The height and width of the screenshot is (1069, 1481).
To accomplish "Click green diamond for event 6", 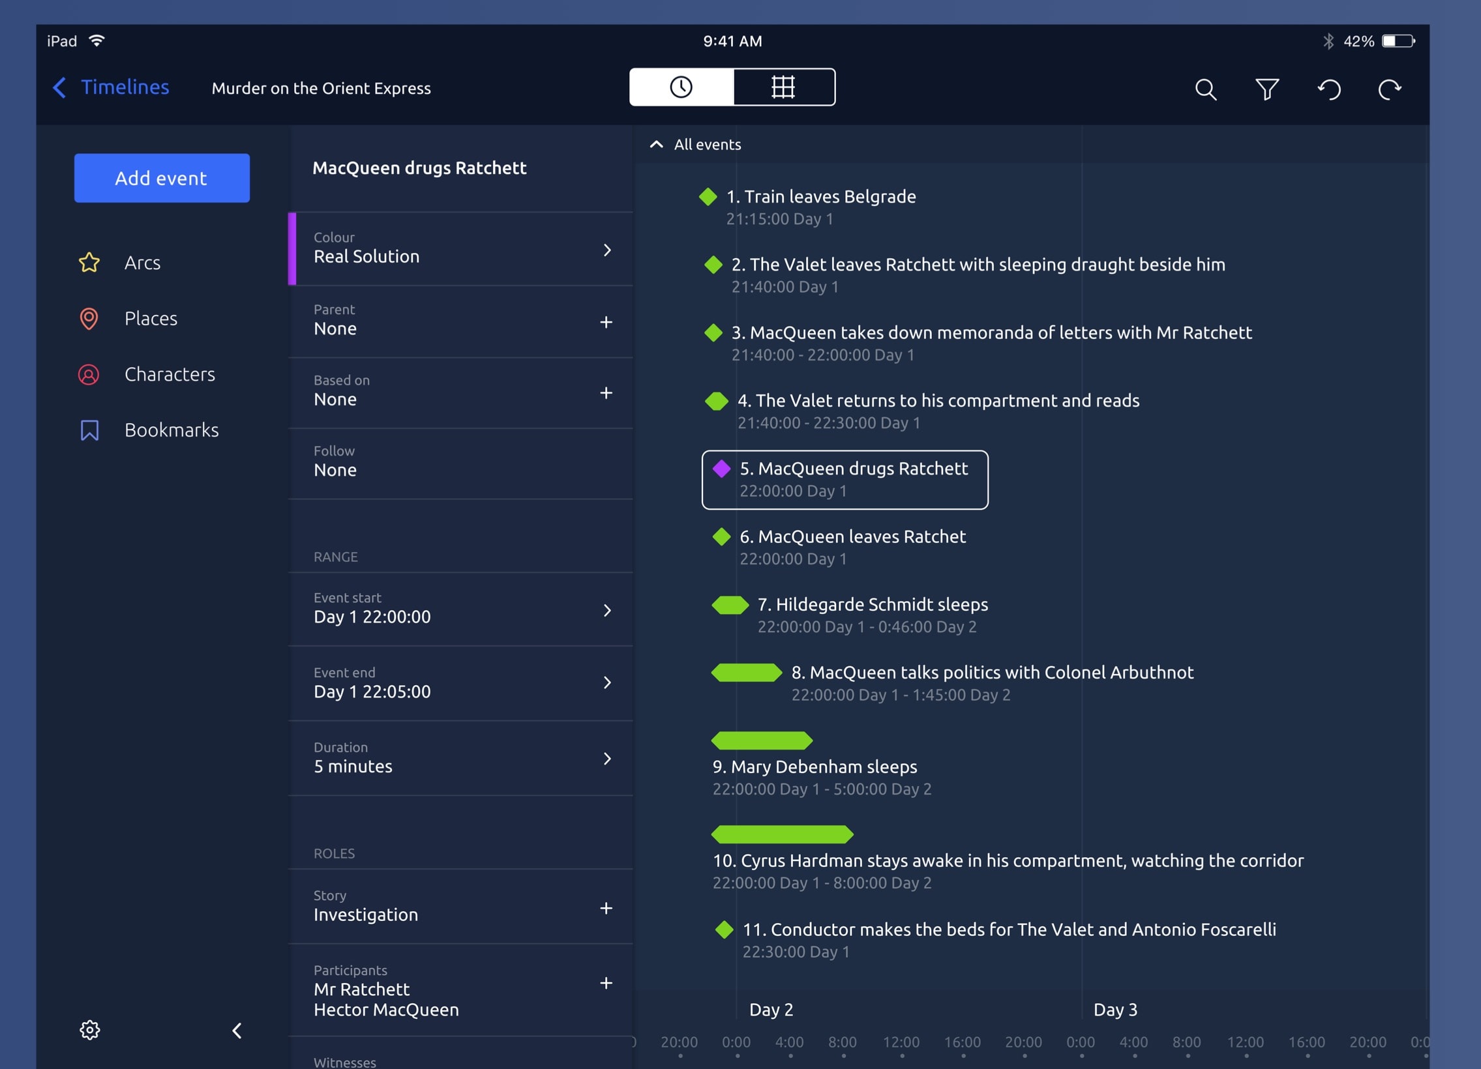I will coord(721,536).
